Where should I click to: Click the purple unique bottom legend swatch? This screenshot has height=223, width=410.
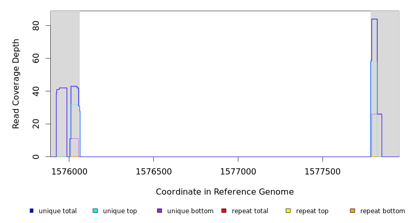(159, 211)
